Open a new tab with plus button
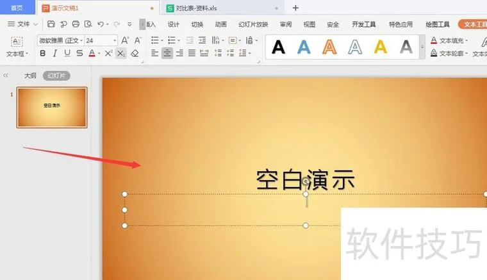 (x=295, y=8)
